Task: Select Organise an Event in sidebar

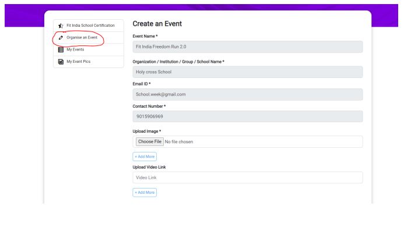Action: click(89, 38)
